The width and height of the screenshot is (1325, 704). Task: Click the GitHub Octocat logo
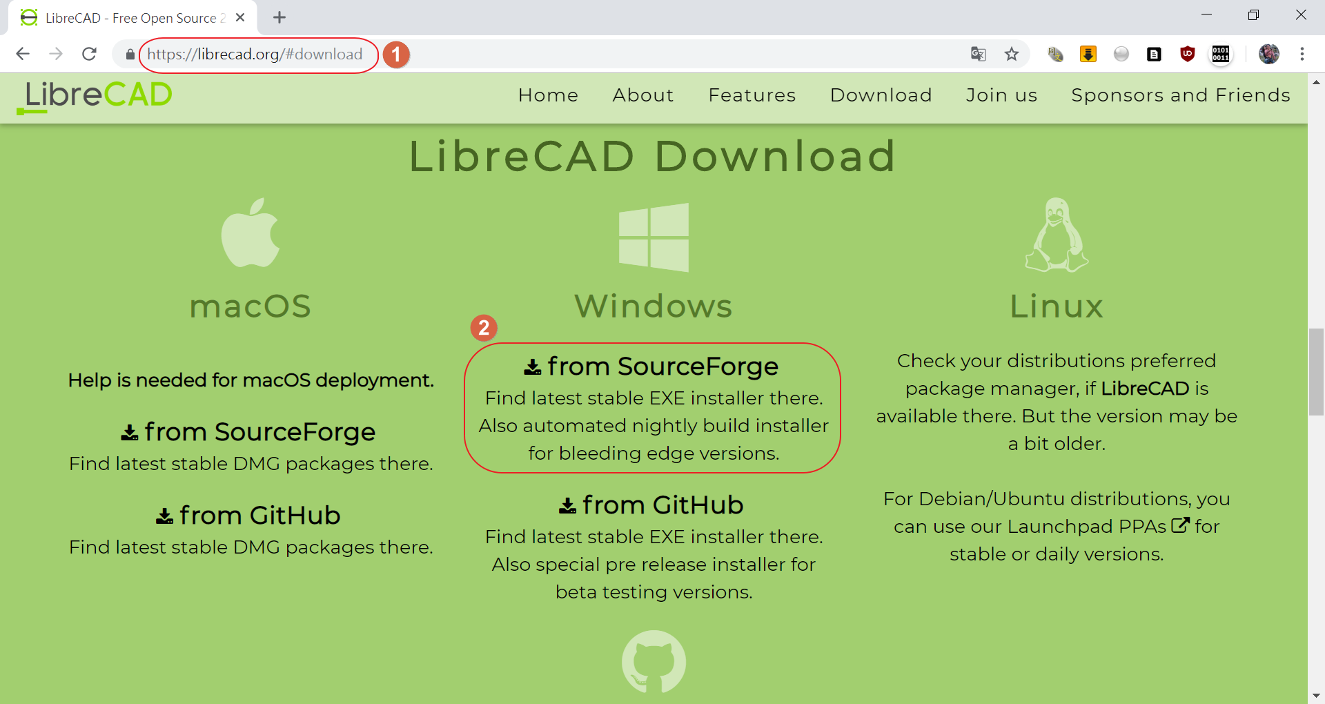point(654,662)
